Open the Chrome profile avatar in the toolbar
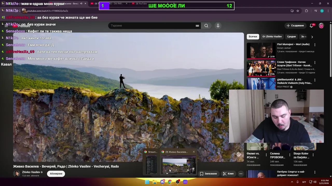Screen dimensions: 332x186 click(x=322, y=11)
